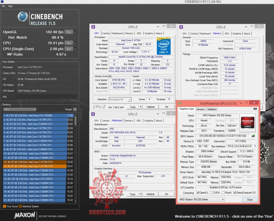
Task: Open the Help menu in Cinebench
Action: (x=10, y=6)
